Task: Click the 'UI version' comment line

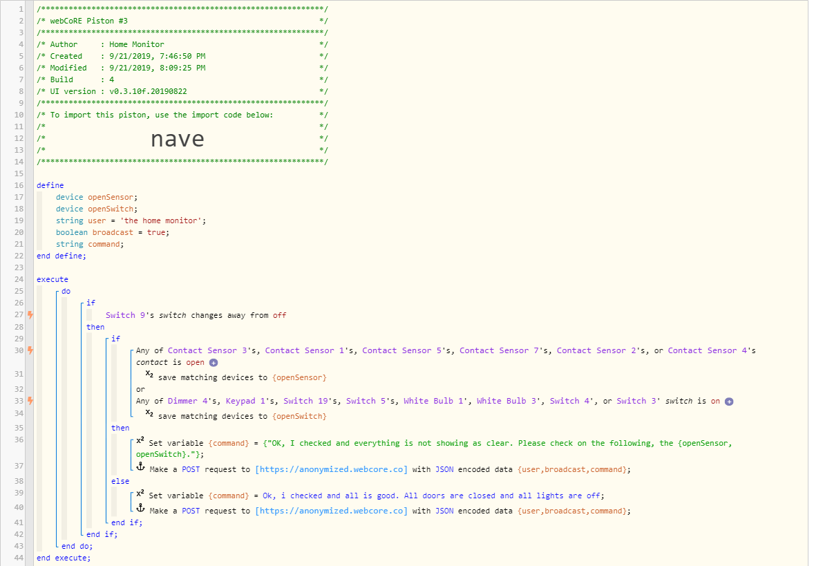Action: click(x=182, y=91)
